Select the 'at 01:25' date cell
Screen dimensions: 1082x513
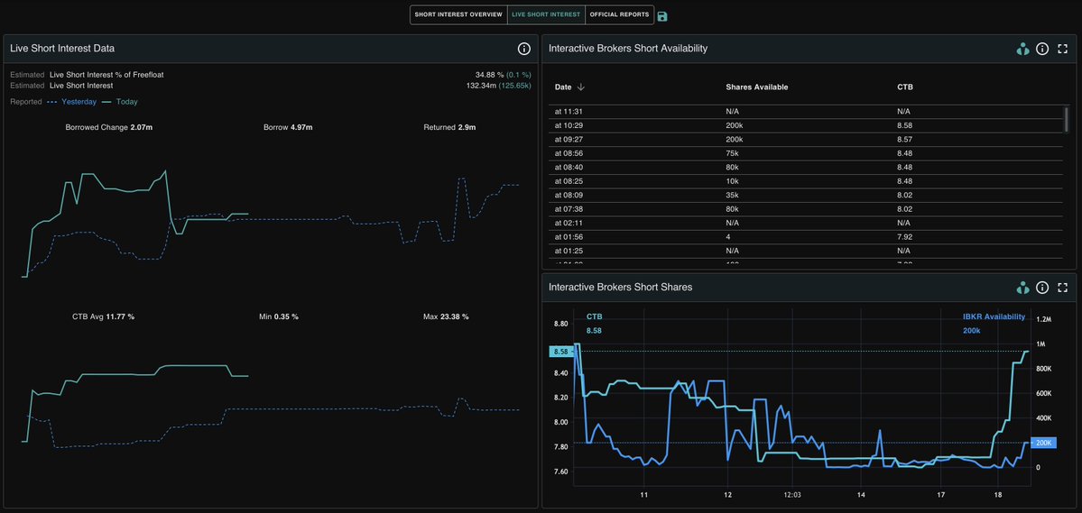[569, 251]
